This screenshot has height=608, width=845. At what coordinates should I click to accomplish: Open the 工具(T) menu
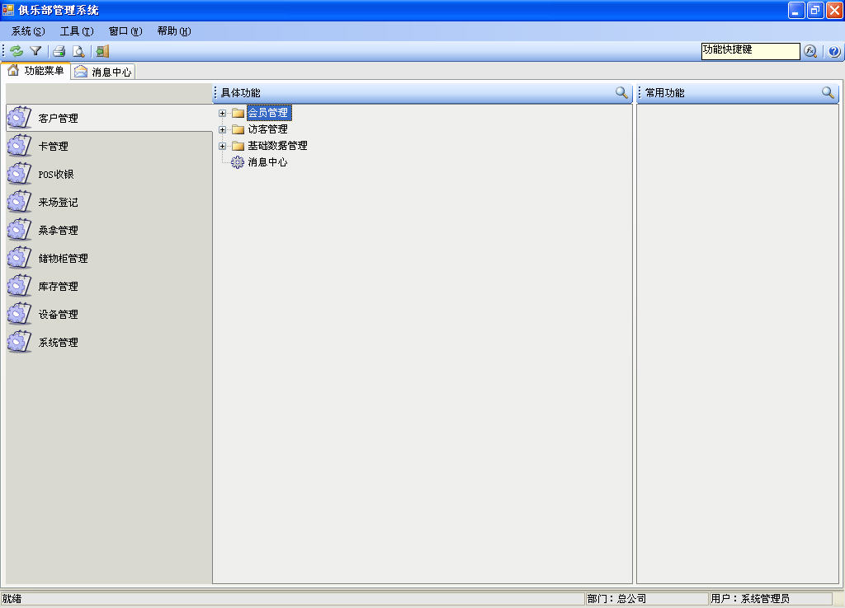[x=77, y=31]
